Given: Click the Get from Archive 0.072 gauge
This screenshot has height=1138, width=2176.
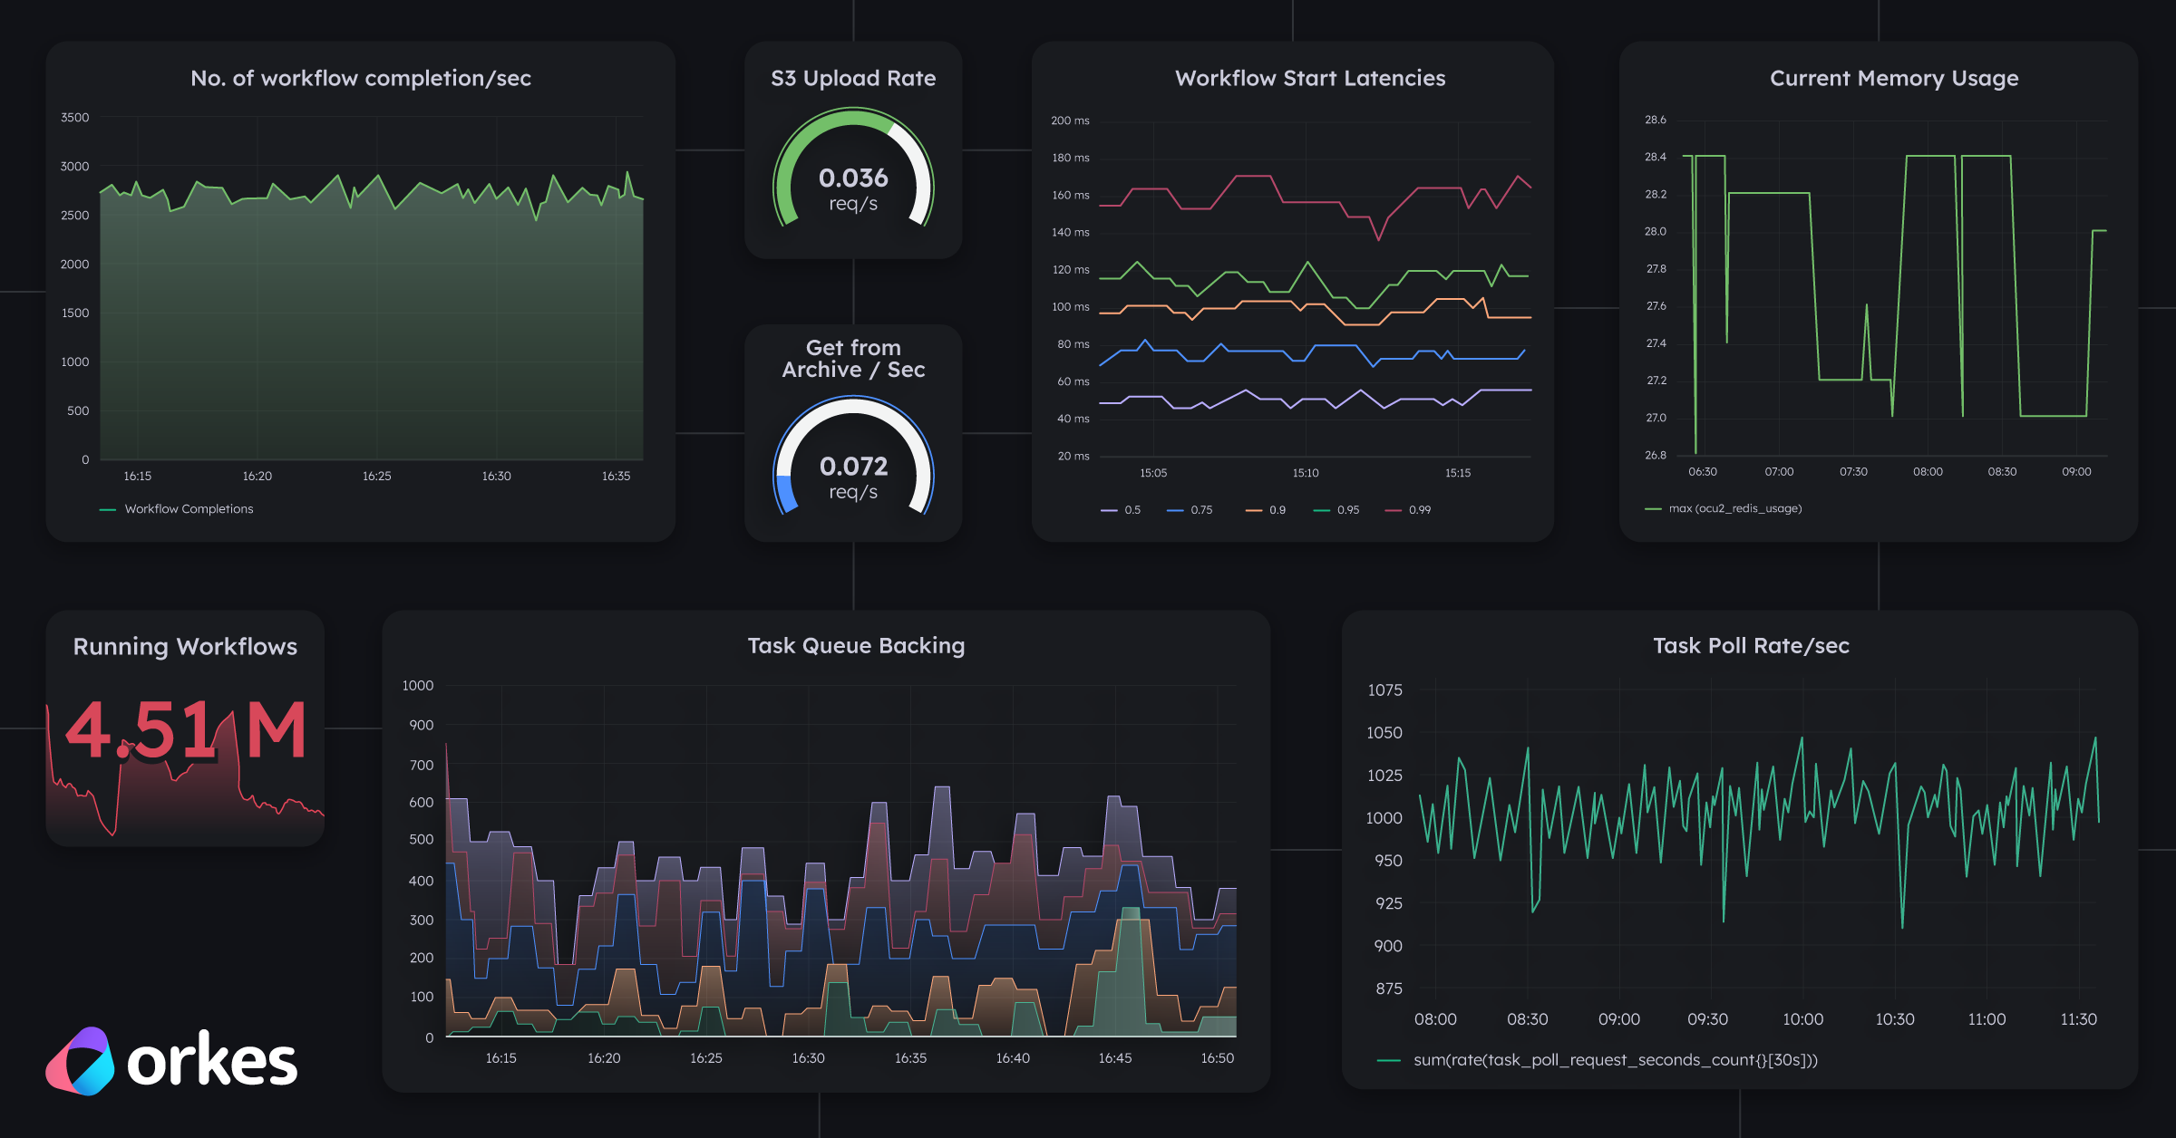Looking at the screenshot, I should click(853, 467).
